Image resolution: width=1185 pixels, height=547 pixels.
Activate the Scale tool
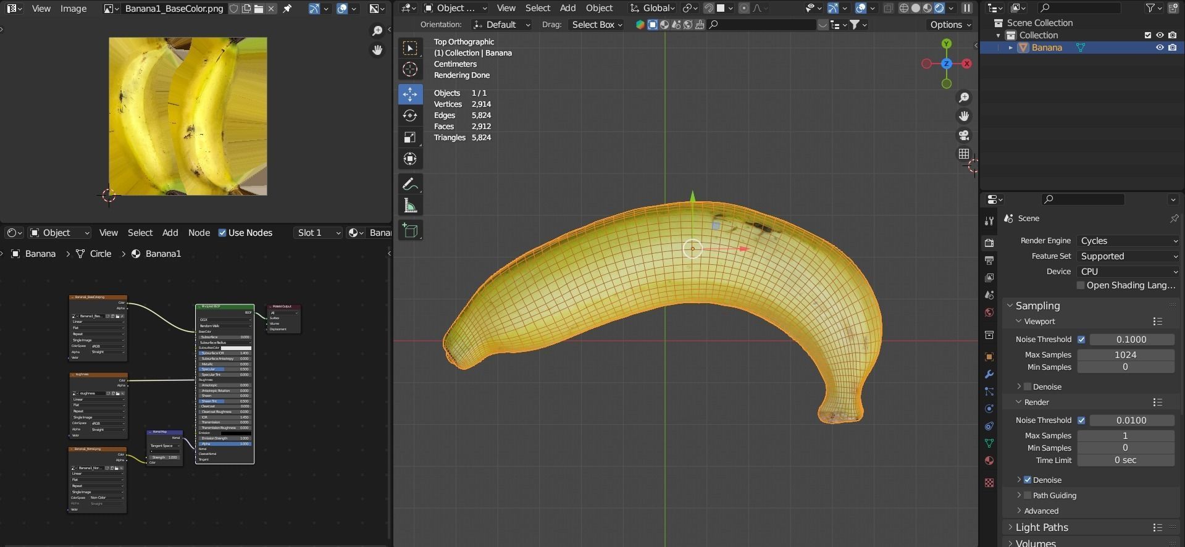pyautogui.click(x=410, y=137)
